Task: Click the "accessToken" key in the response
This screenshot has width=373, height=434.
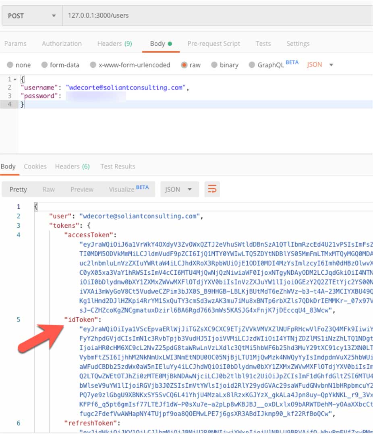Action: pyautogui.click(x=89, y=235)
